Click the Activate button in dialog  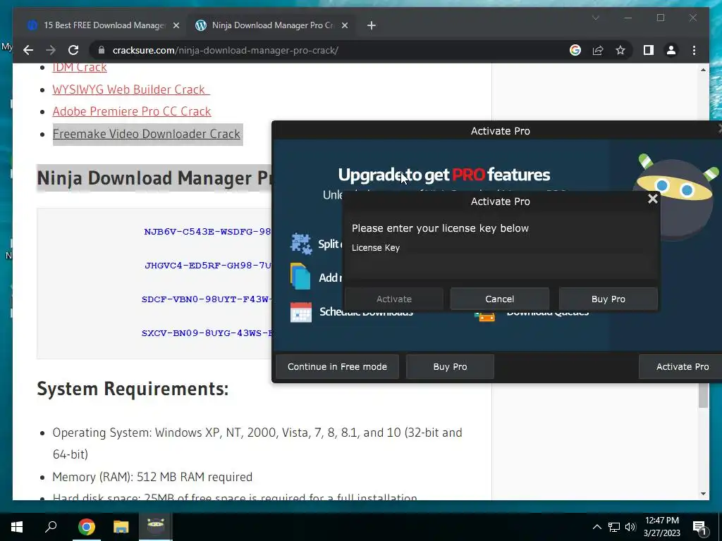coord(394,299)
